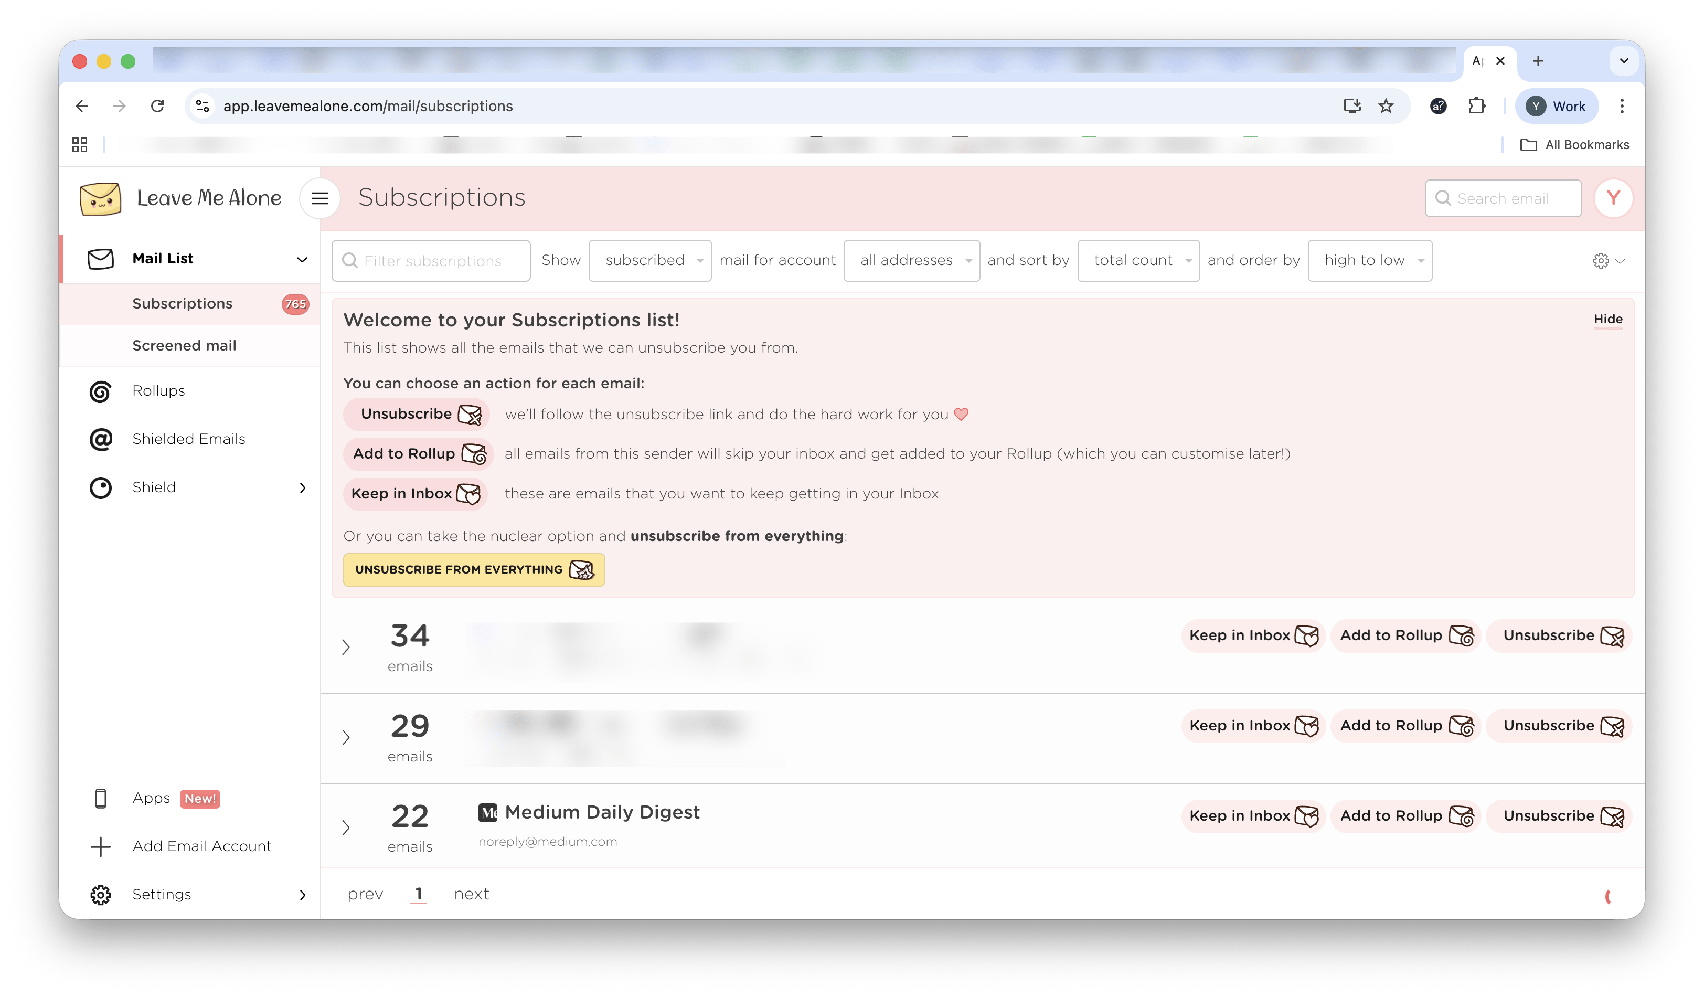Open the browser extensions puzzle icon
This screenshot has height=997, width=1704.
[1477, 106]
